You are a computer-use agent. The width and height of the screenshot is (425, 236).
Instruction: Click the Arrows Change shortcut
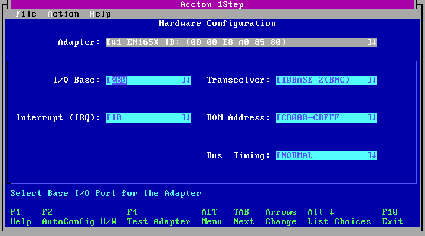point(281,217)
